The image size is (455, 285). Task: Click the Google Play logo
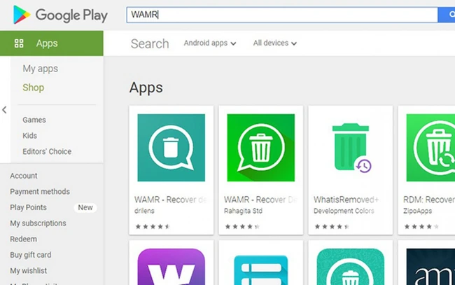tap(60, 15)
